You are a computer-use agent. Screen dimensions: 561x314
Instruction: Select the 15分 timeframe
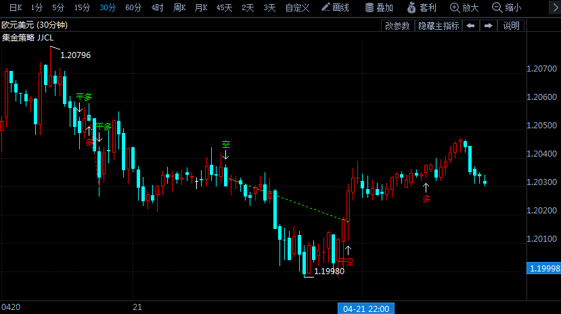click(x=82, y=7)
